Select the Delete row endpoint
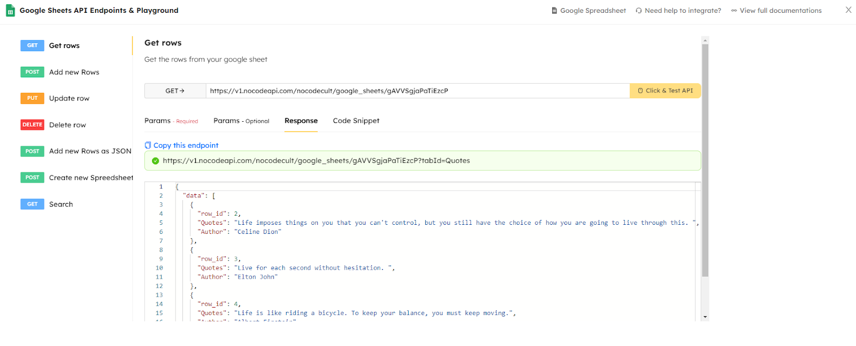 (67, 125)
